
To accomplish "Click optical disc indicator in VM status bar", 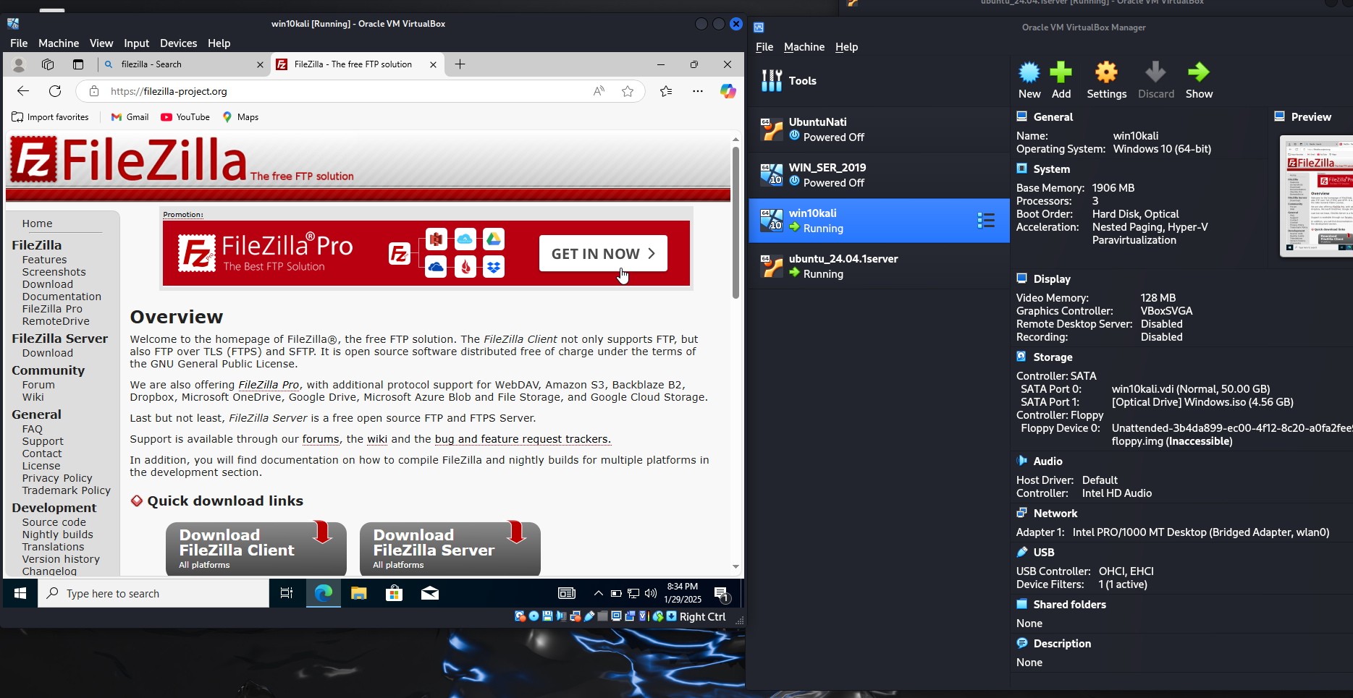I will click(x=534, y=616).
